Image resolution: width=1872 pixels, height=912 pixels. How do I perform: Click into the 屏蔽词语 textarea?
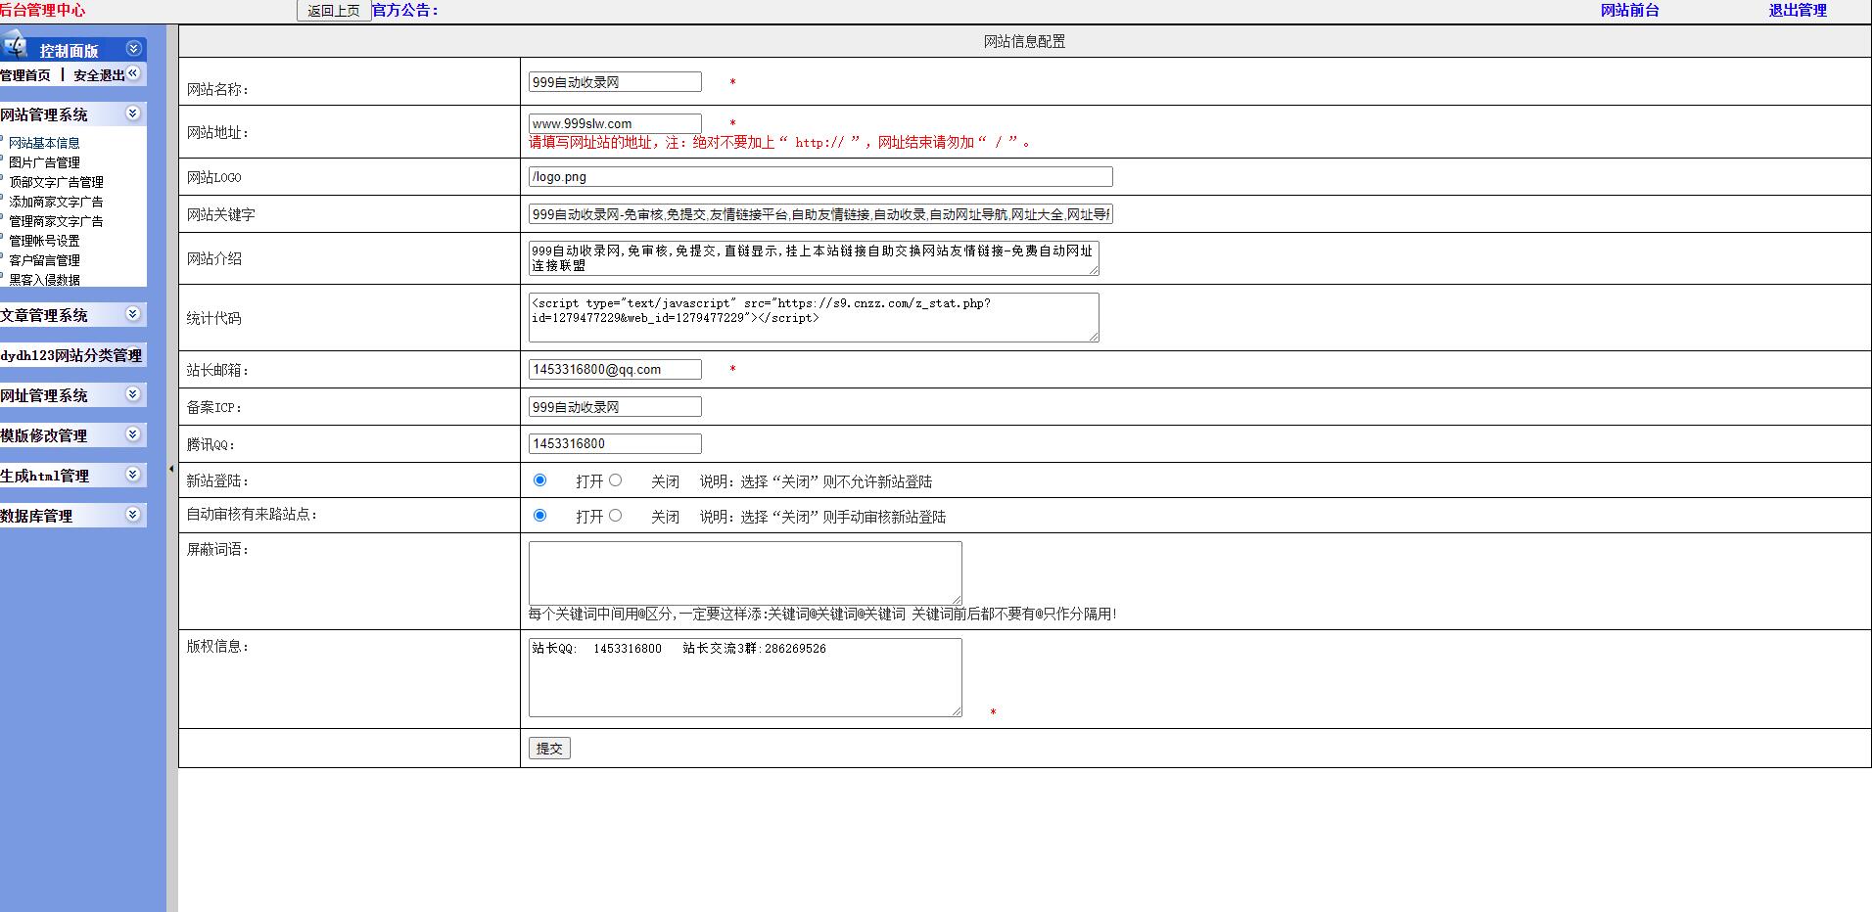click(745, 573)
